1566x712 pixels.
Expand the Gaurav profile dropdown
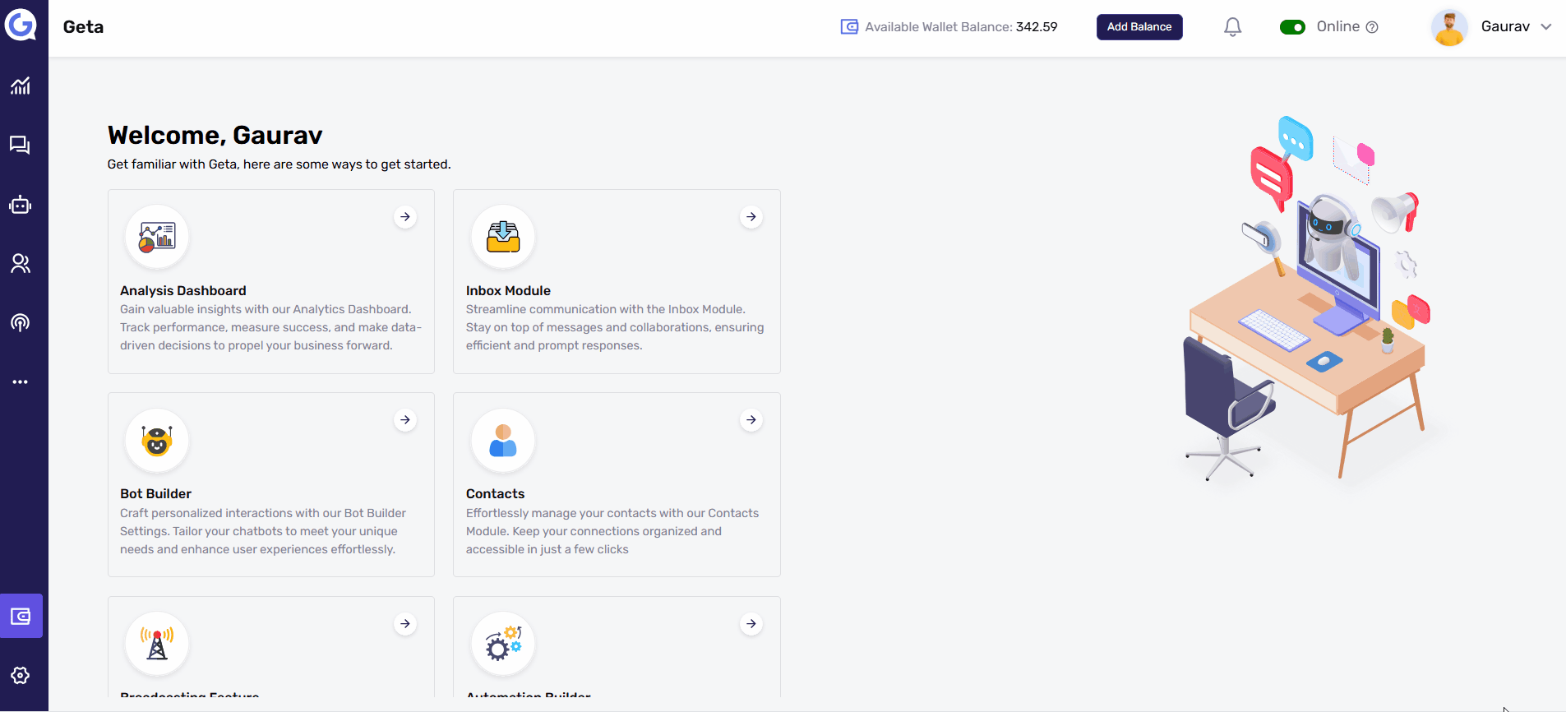coord(1545,27)
